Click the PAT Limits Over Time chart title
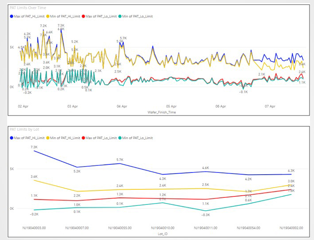The height and width of the screenshot is (240, 314). pos(28,8)
